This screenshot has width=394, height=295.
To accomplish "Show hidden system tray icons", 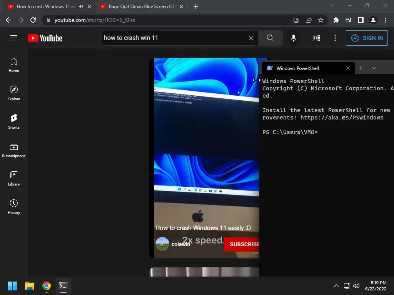I will (x=336, y=286).
